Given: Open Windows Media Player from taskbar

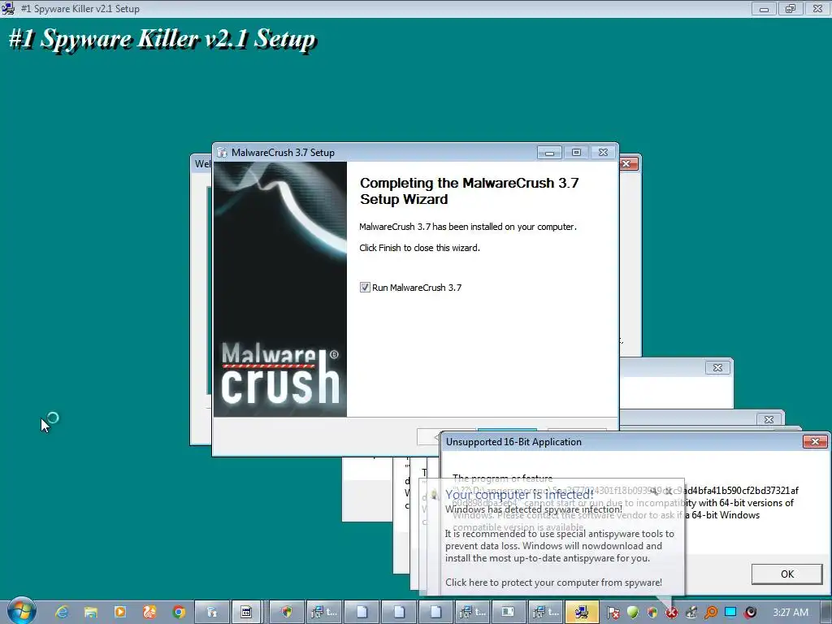Looking at the screenshot, I should [120, 613].
